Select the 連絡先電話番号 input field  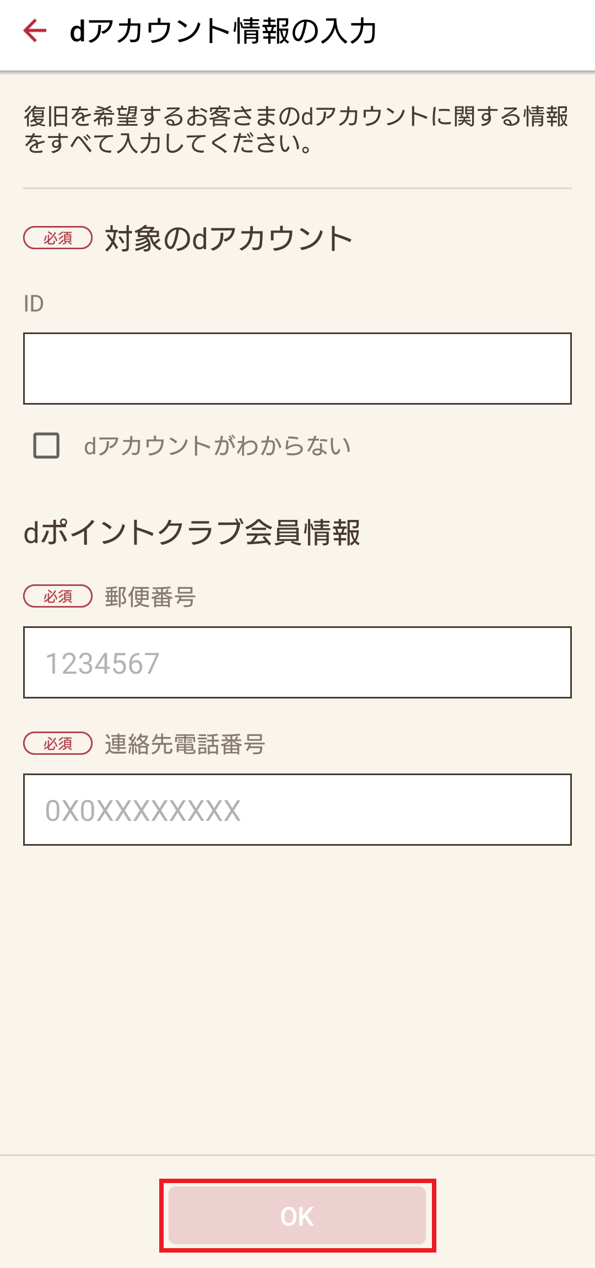click(x=297, y=809)
